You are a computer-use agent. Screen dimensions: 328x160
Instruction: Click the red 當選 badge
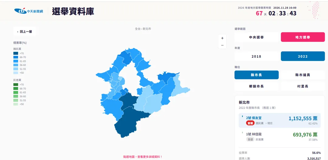click(x=250, y=123)
